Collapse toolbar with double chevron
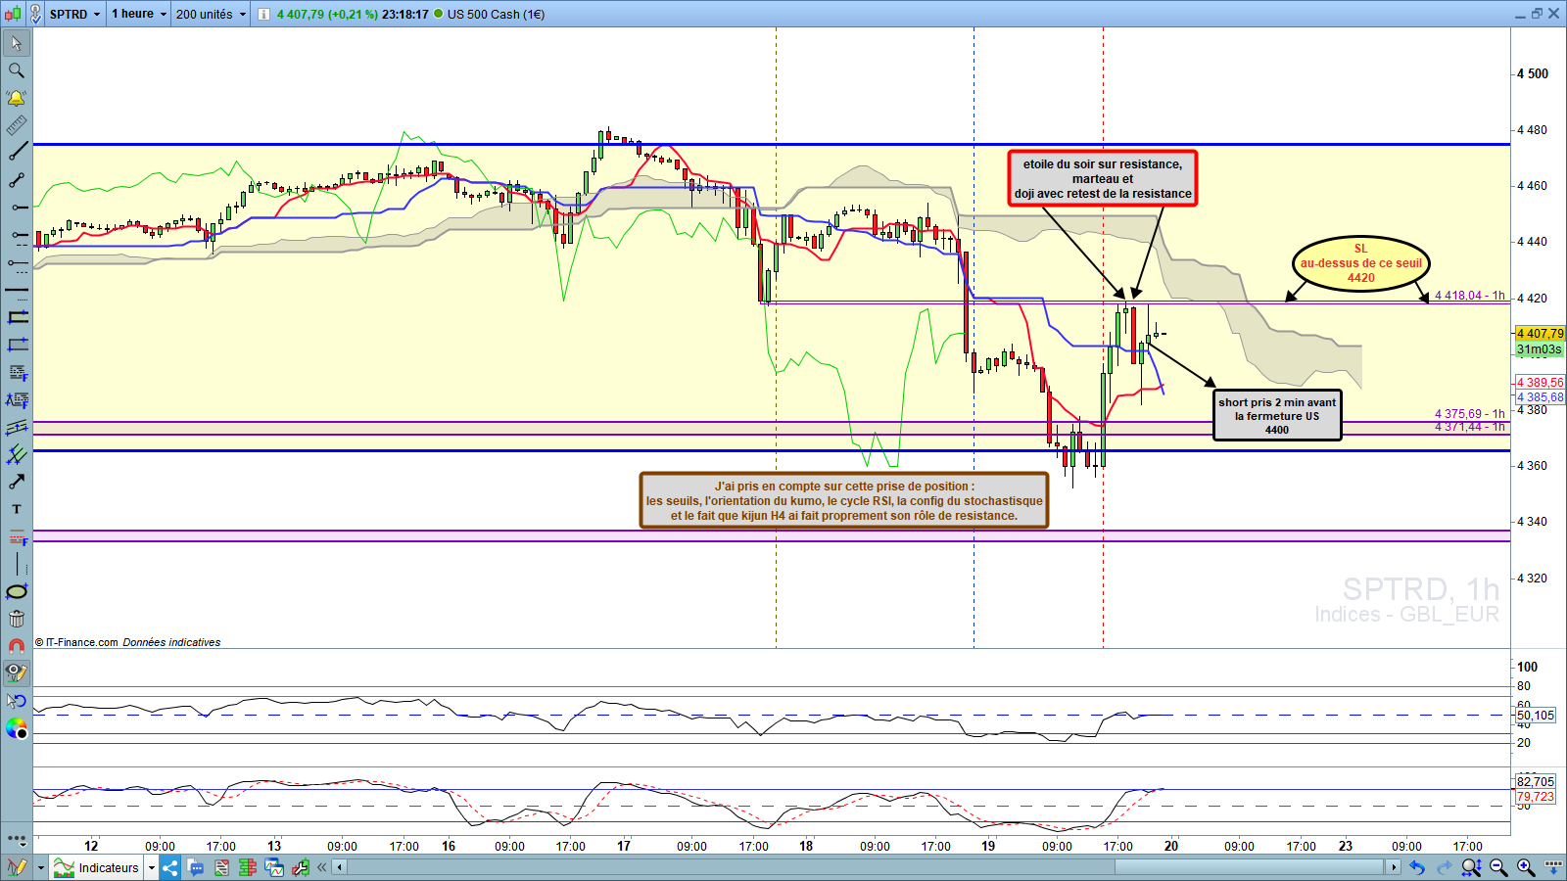This screenshot has height=881, width=1567. click(x=321, y=867)
